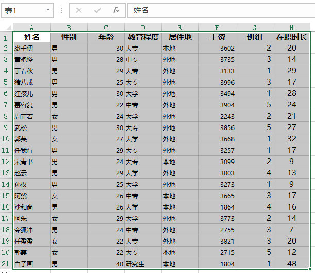Select column E header
The width and height of the screenshot is (315, 273).
click(180, 27)
